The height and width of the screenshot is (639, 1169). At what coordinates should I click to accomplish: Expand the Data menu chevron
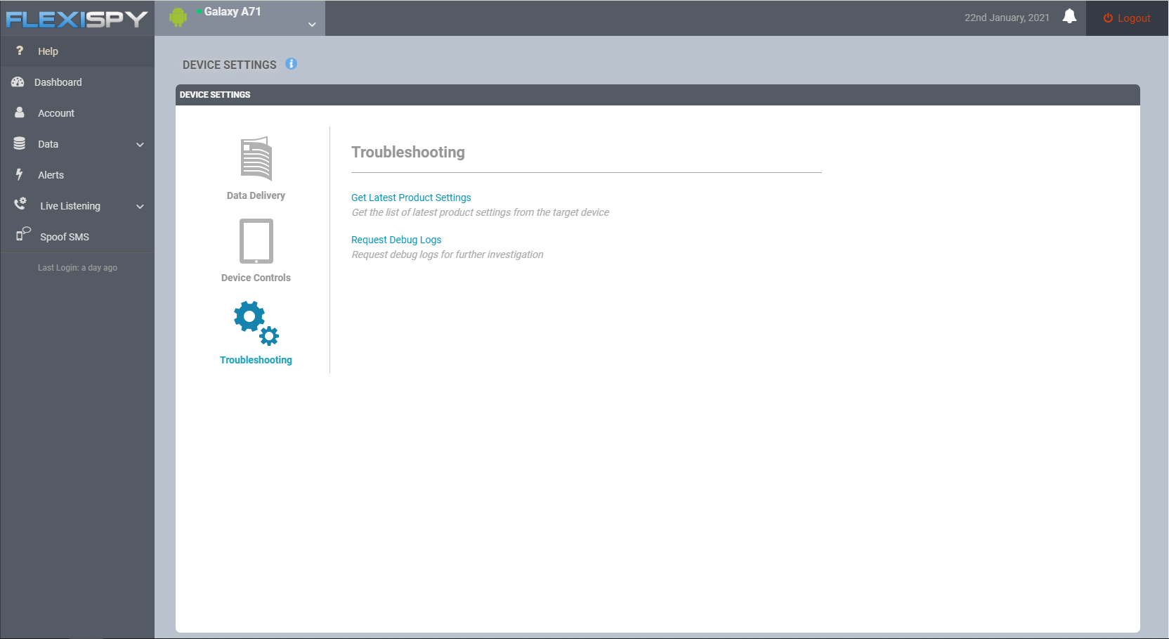(140, 145)
